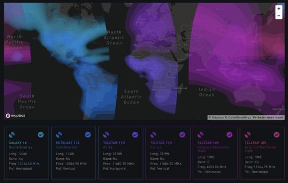This screenshot has width=288, height=183.
Task: Click the 'Freq: 11506.75 MHz' value
Action: 260,167
